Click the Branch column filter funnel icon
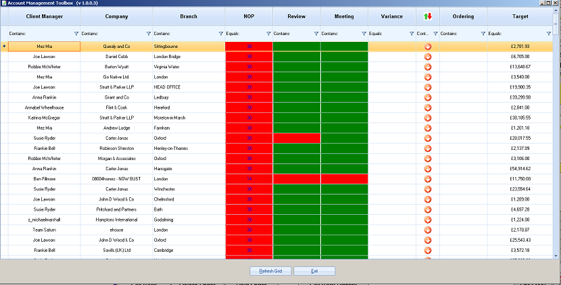Screen dimensions: 561x285 click(221, 34)
